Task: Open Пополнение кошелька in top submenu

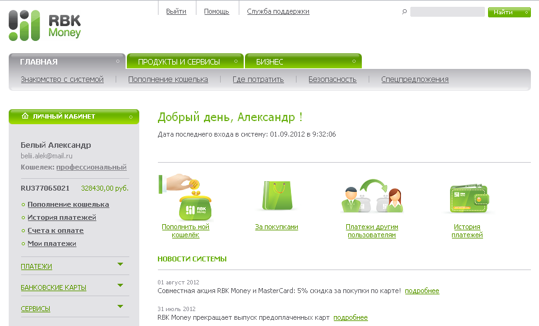Action: 168,79
